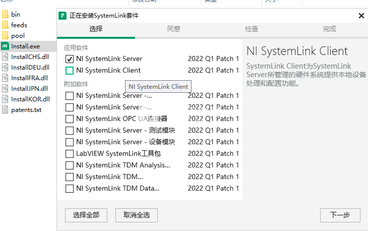Check the NI SystemLink Client checkbox
Image resolution: width=368 pixels, height=231 pixels.
pyautogui.click(x=70, y=71)
